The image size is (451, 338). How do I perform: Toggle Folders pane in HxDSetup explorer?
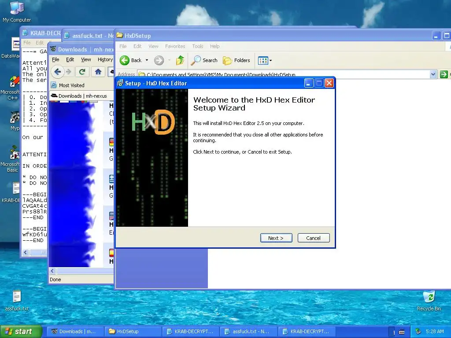[237, 60]
